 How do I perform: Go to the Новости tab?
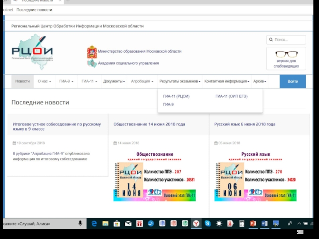22,81
